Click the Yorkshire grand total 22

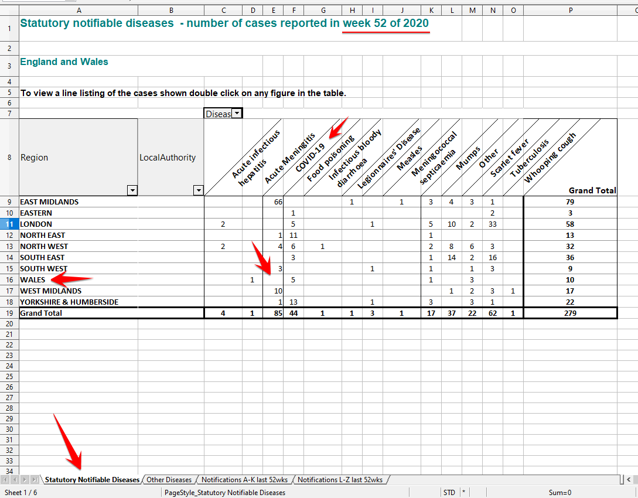click(570, 302)
